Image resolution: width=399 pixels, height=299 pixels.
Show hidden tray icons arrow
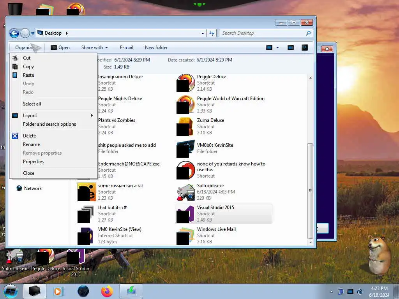[x=331, y=292]
